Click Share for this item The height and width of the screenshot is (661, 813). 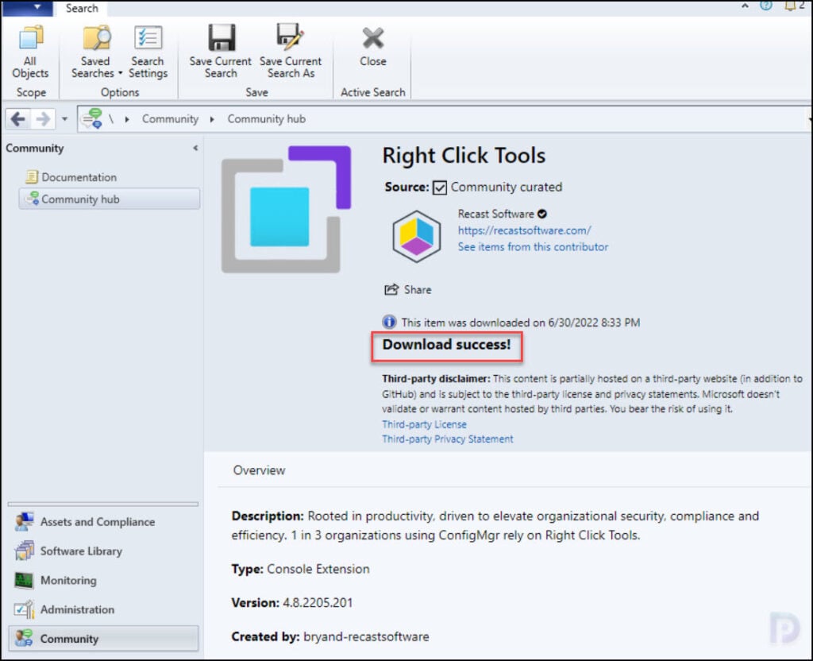coord(407,289)
